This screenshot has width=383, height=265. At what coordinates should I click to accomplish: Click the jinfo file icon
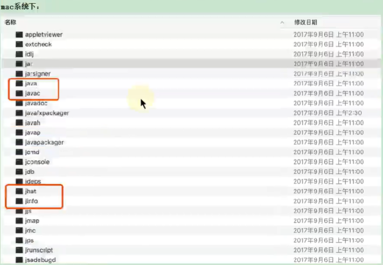pyautogui.click(x=19, y=201)
